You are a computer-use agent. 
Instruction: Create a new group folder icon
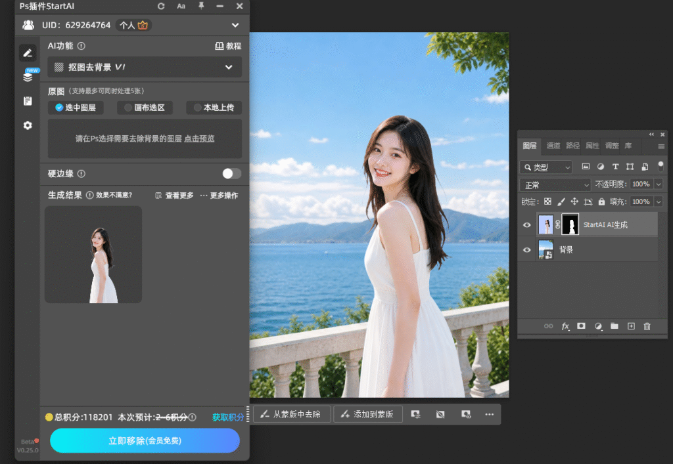[615, 326]
